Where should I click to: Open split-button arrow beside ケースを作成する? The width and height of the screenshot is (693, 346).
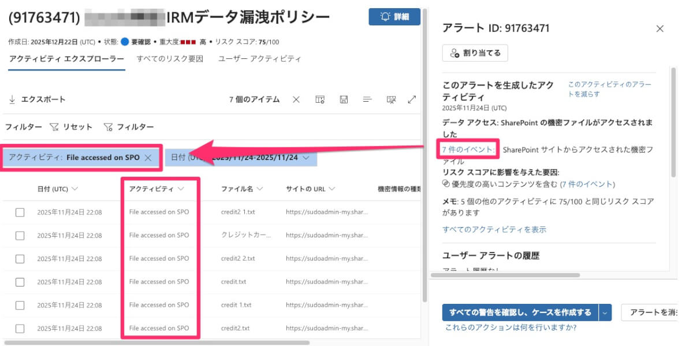coord(605,312)
